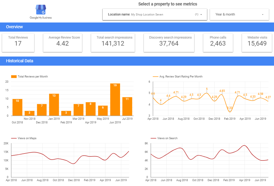This screenshot has width=274, height=186.
Task: Click the Jun 2019 bar showing 19
Action: tap(115, 99)
